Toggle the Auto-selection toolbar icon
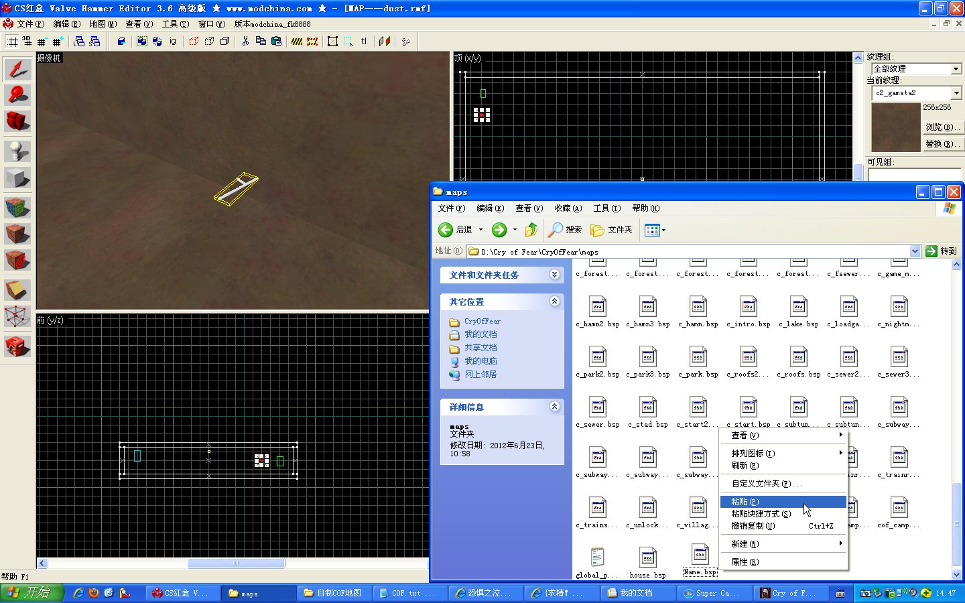 [348, 42]
